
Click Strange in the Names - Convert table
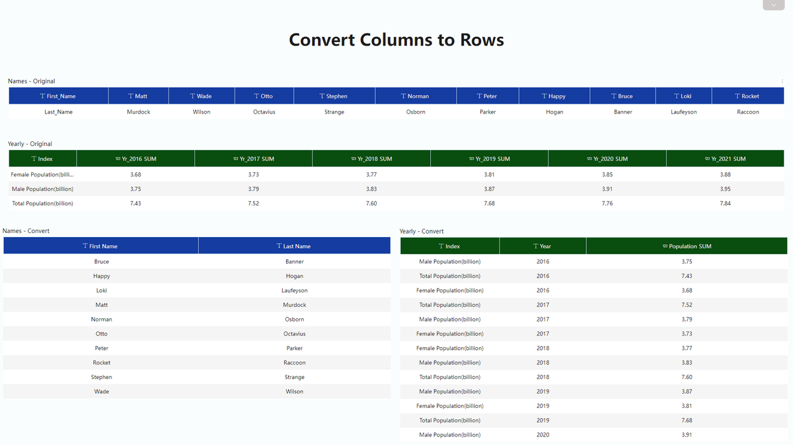295,377
